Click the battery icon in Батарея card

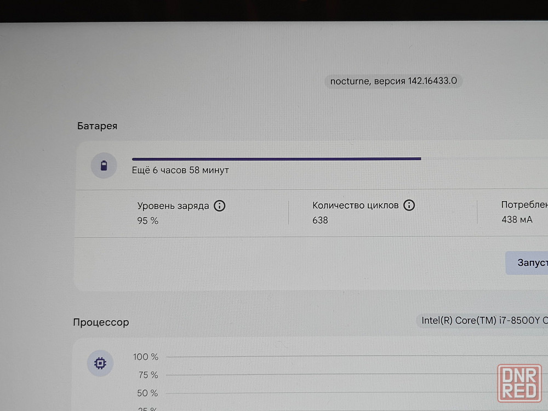click(104, 165)
